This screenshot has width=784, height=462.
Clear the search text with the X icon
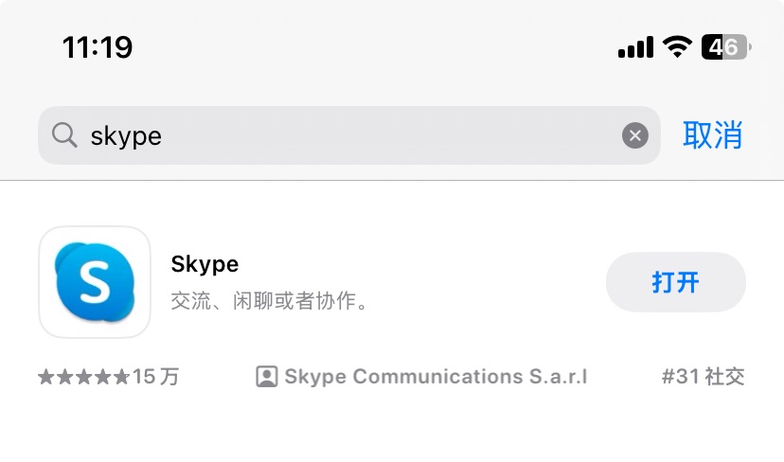[x=634, y=136]
